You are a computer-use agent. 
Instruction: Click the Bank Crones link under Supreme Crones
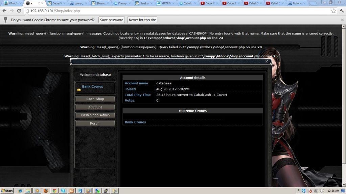(135, 122)
